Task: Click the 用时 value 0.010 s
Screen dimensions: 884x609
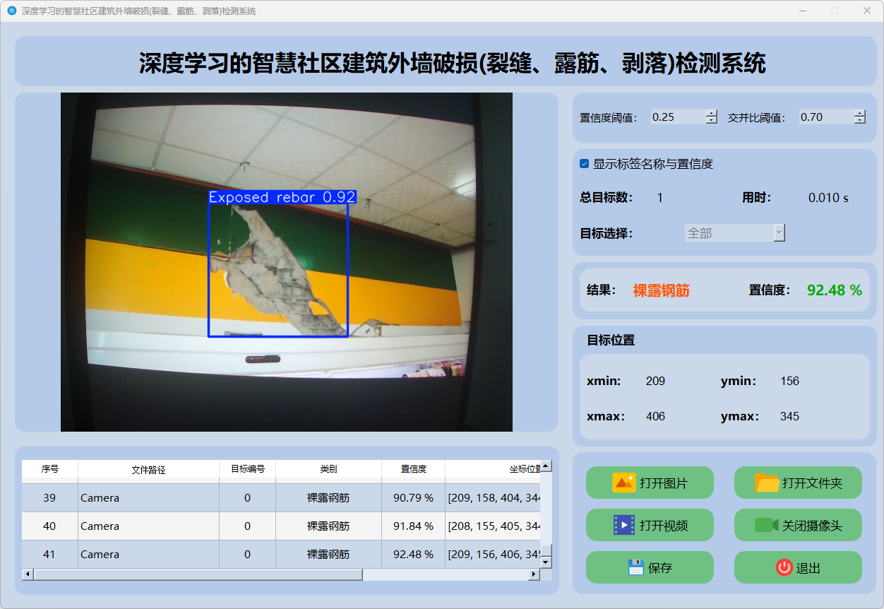Action: [829, 198]
